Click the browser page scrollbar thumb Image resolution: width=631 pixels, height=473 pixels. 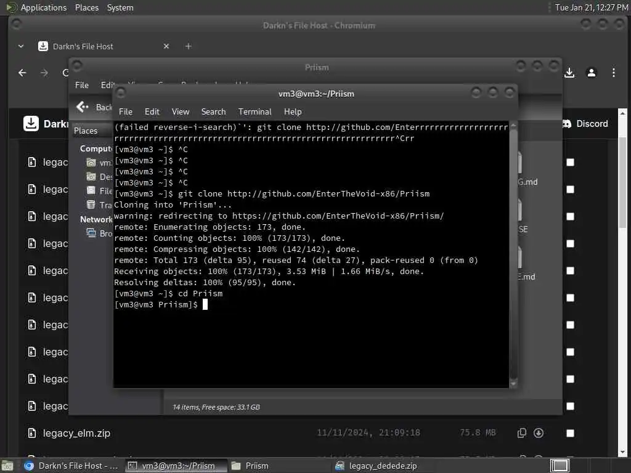coord(622,182)
